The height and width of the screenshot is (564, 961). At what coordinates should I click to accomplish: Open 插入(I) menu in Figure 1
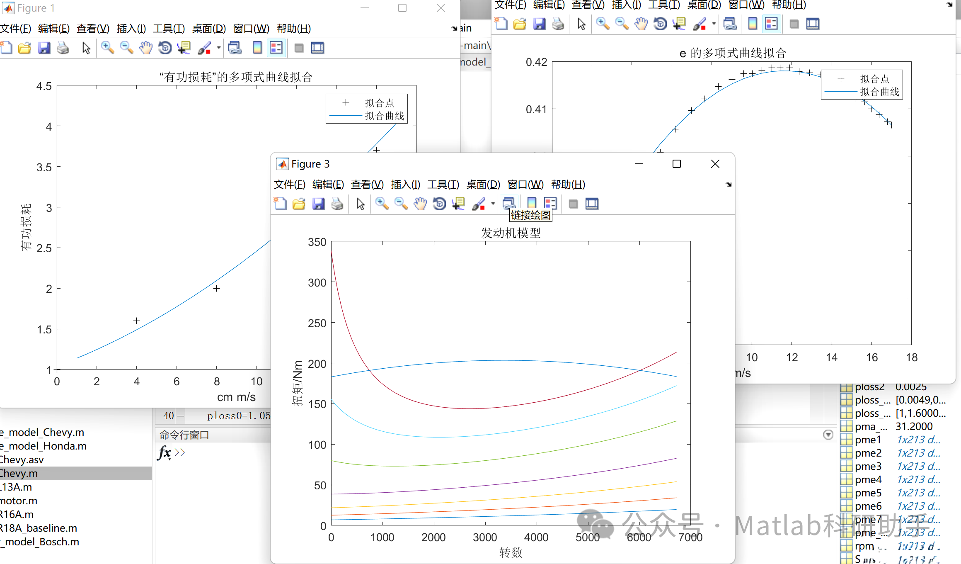coord(131,29)
